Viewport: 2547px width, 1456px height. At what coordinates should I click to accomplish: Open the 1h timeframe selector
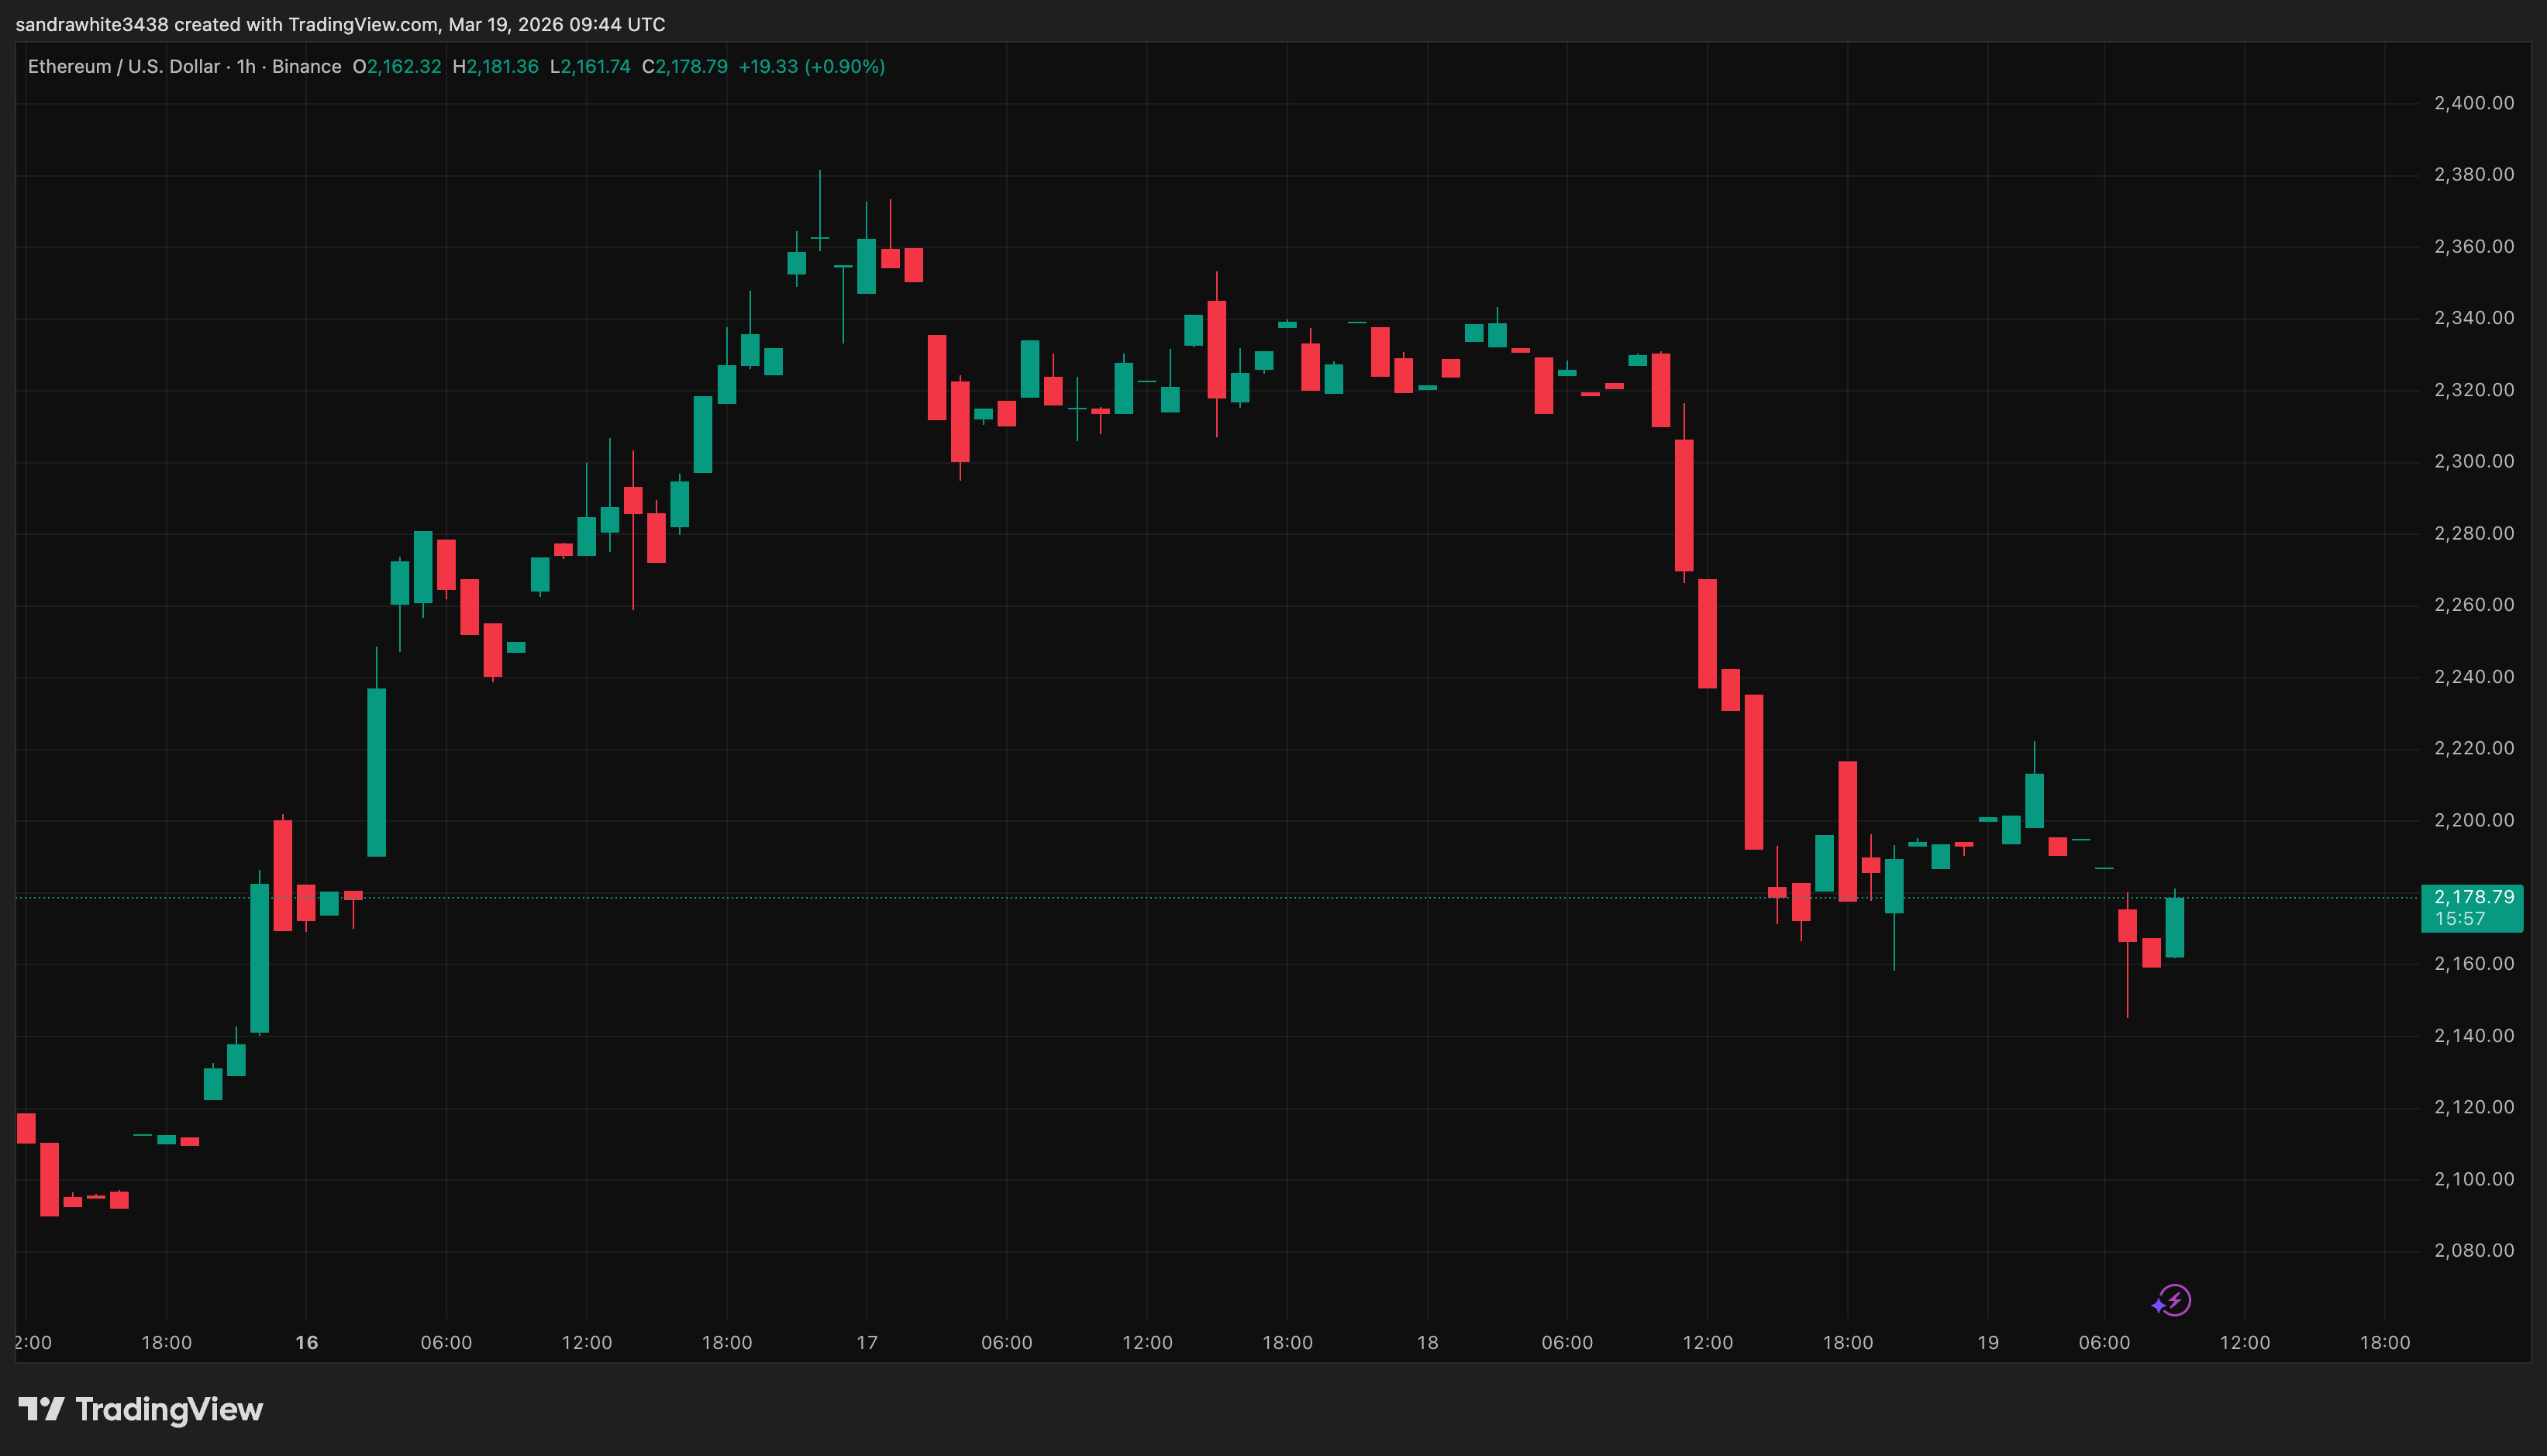[x=246, y=66]
